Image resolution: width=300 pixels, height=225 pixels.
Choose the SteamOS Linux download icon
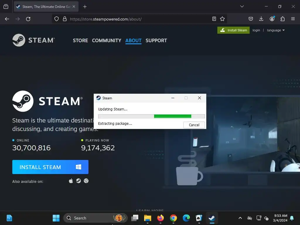(x=79, y=181)
